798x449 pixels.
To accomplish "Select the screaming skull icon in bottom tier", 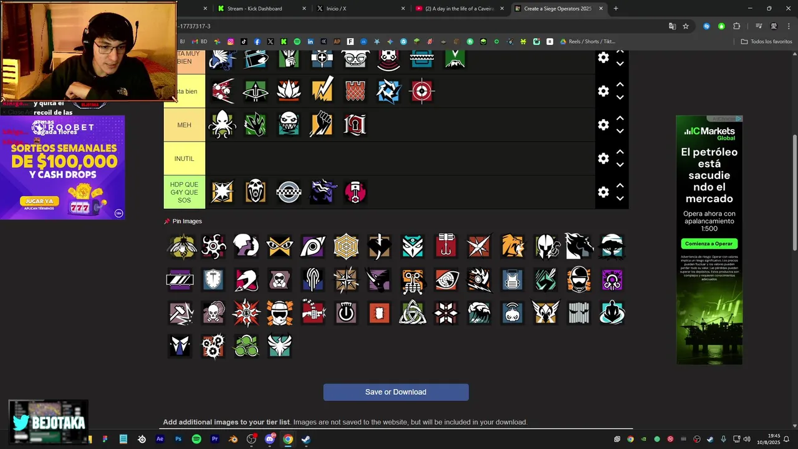I will coord(255,192).
